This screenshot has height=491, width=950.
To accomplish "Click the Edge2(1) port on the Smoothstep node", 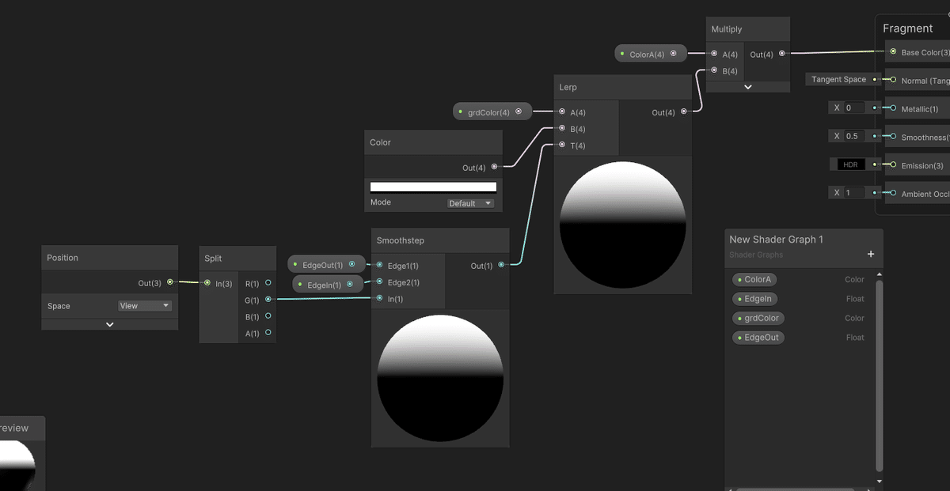I will pos(379,281).
